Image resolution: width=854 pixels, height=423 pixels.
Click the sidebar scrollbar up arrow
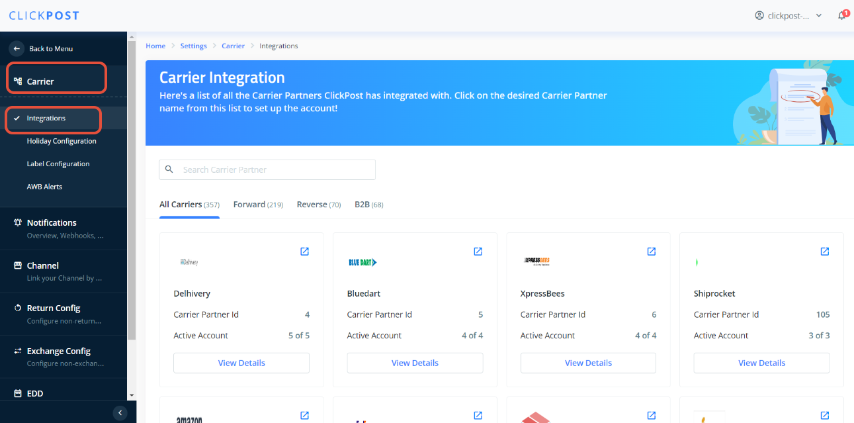click(132, 36)
